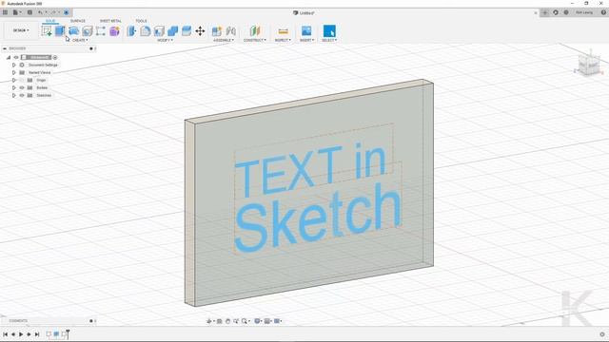Click the timeline Play button
This screenshot has height=342, width=609.
[21, 334]
